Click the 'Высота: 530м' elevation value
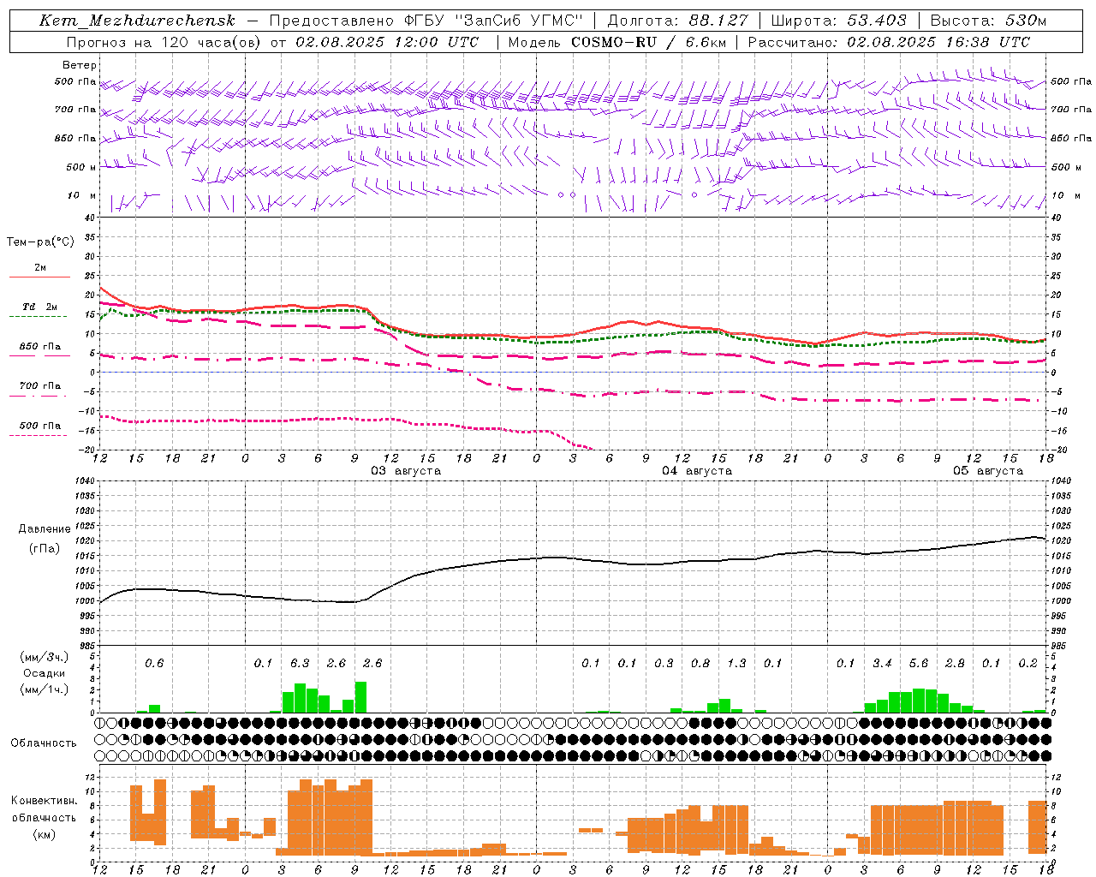This screenshot has height=877, width=1096. (988, 21)
